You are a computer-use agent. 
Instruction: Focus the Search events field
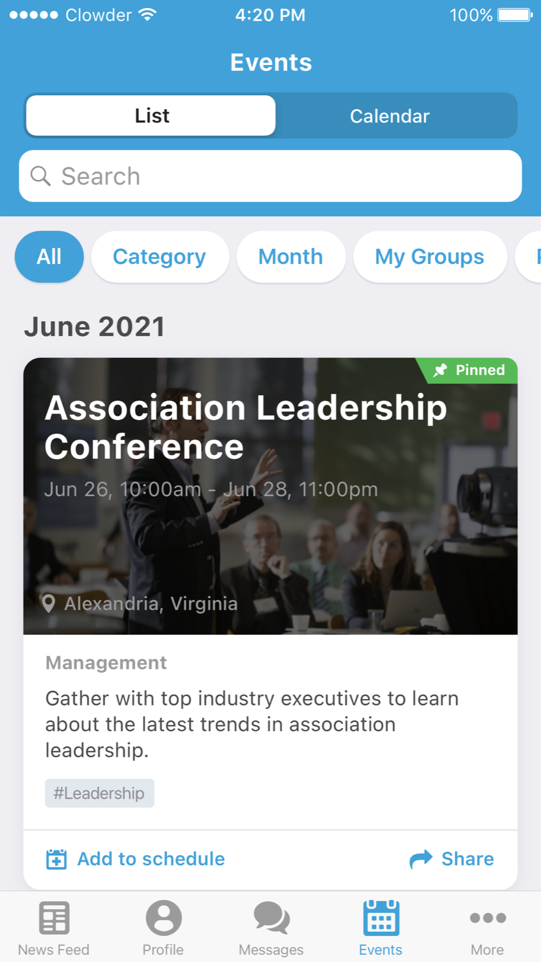[270, 176]
